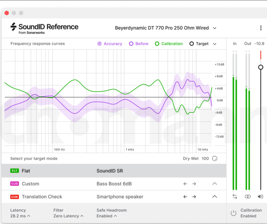Viewport: 267px width, 224px height.
Task: Close the window with red button
Action: point(7,13)
